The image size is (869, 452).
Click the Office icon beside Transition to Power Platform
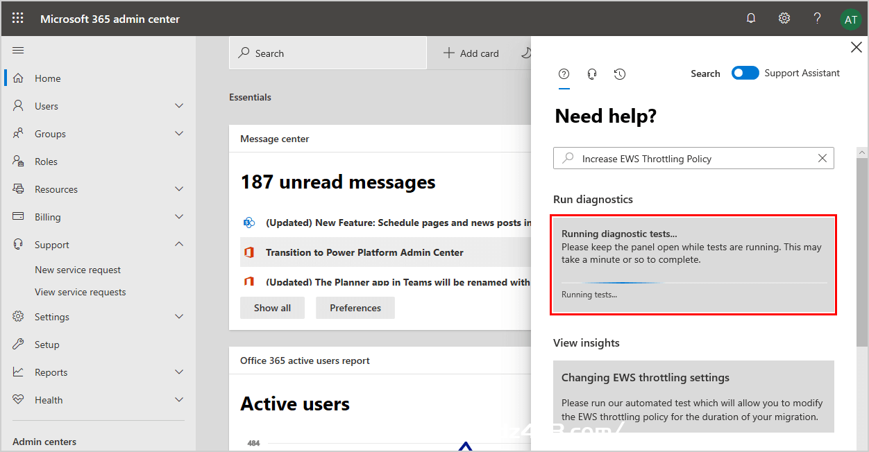click(248, 252)
